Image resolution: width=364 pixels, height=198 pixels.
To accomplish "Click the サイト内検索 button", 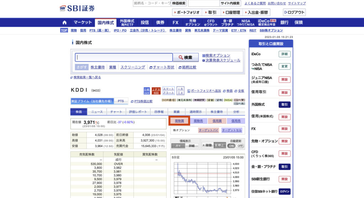I will point(230,3).
